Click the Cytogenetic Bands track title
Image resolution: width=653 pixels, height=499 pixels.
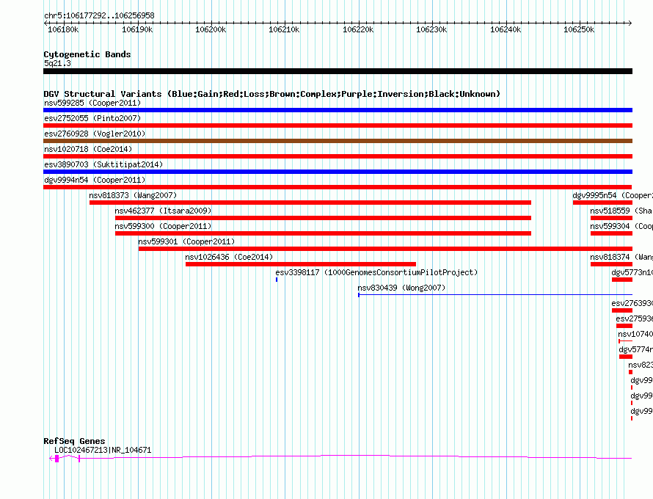[x=87, y=54]
